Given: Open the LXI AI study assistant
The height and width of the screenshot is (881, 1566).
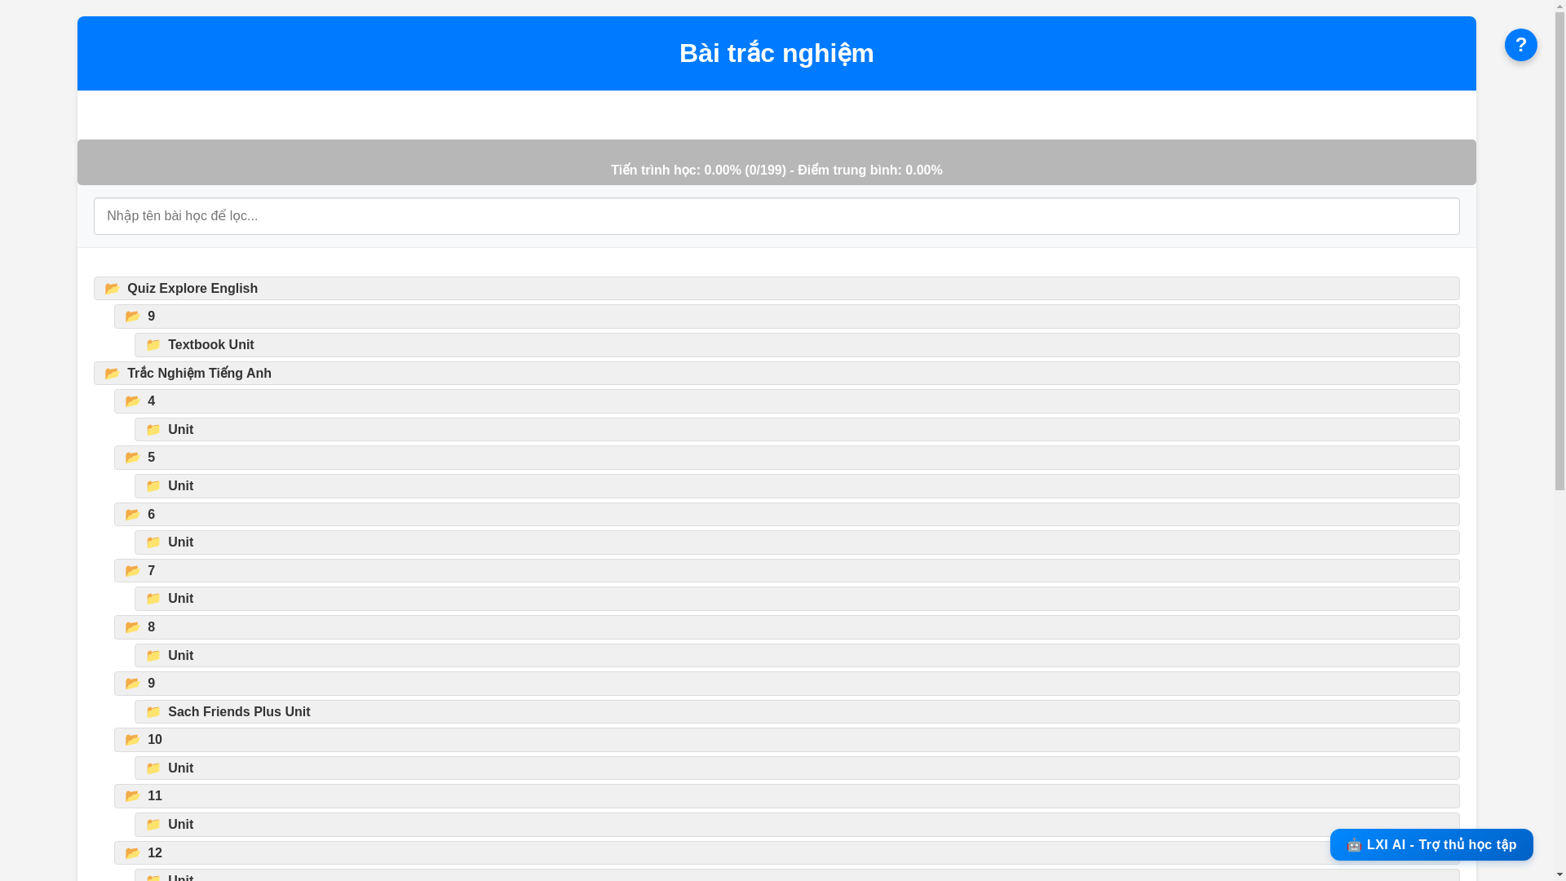Looking at the screenshot, I should 1431,844.
